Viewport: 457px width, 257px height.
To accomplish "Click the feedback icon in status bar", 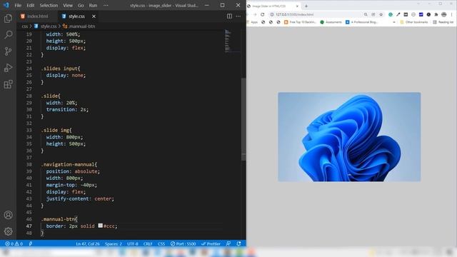I will tap(228, 243).
